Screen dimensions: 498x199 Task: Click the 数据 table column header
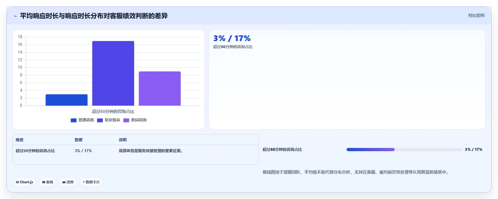point(79,140)
